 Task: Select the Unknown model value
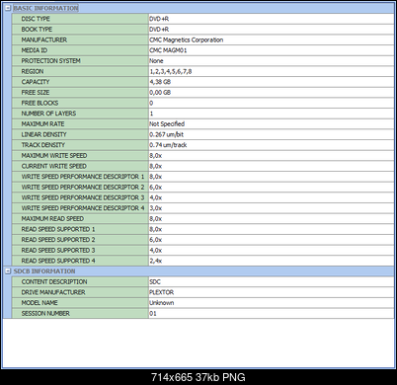click(x=162, y=303)
